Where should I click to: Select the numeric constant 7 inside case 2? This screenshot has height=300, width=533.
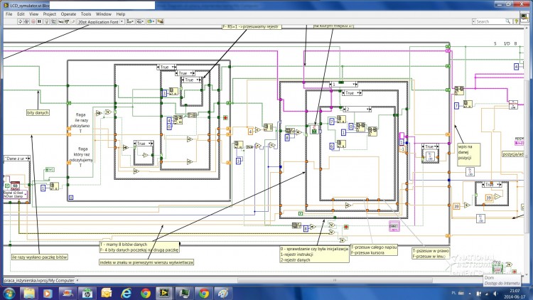(x=332, y=122)
